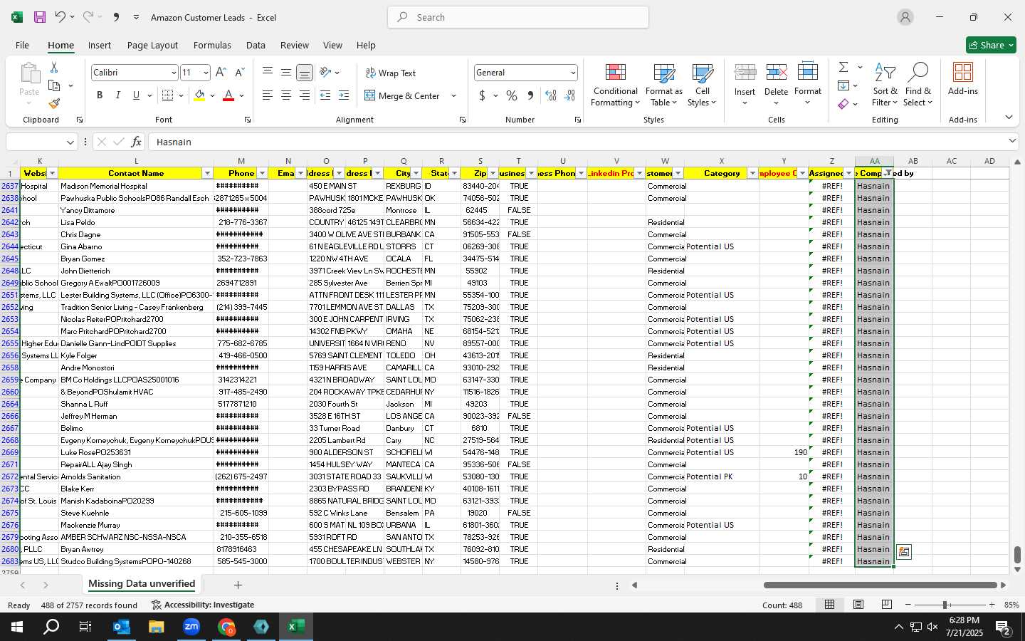Open Find & Select menu
The height and width of the screenshot is (641, 1025).
click(918, 85)
